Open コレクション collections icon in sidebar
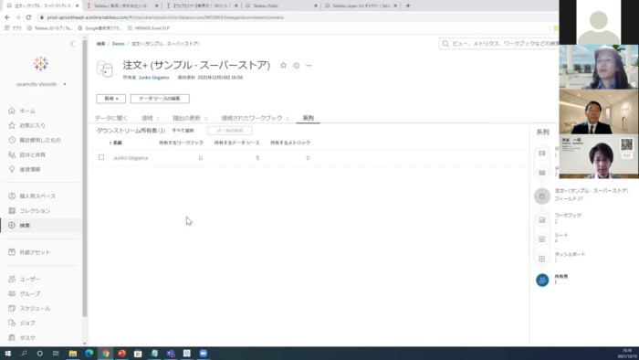639x360 pixels. (x=12, y=210)
